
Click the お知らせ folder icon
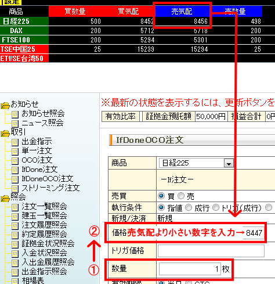click(5, 106)
